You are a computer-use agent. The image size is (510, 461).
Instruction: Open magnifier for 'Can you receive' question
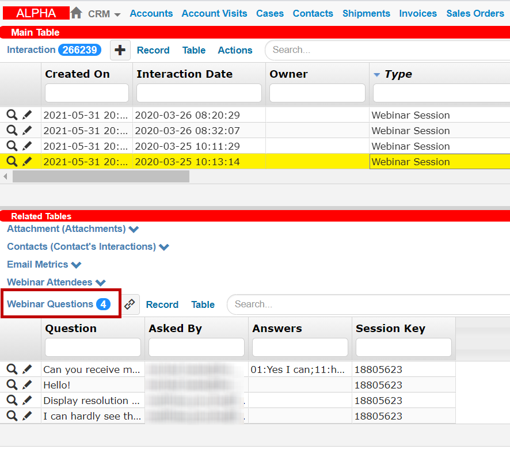point(12,369)
